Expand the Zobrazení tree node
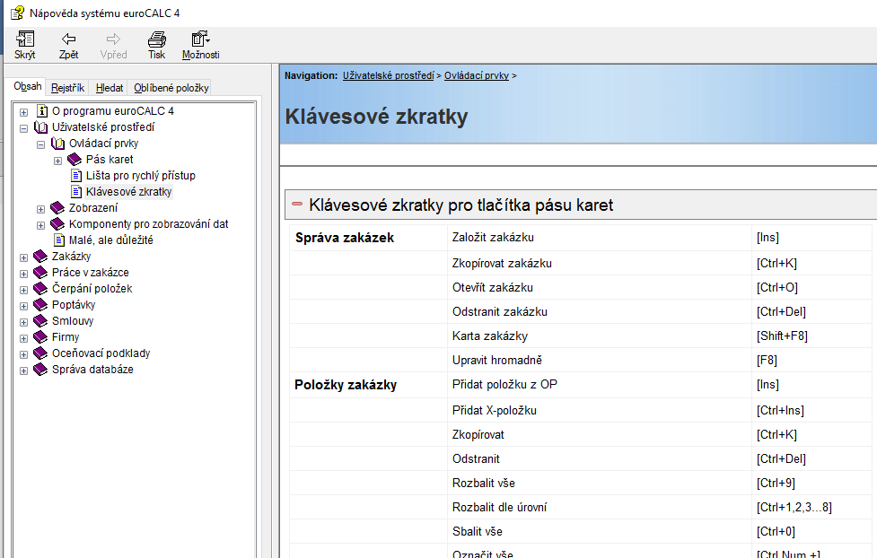Screen dimensions: 877x558 pos(40,209)
